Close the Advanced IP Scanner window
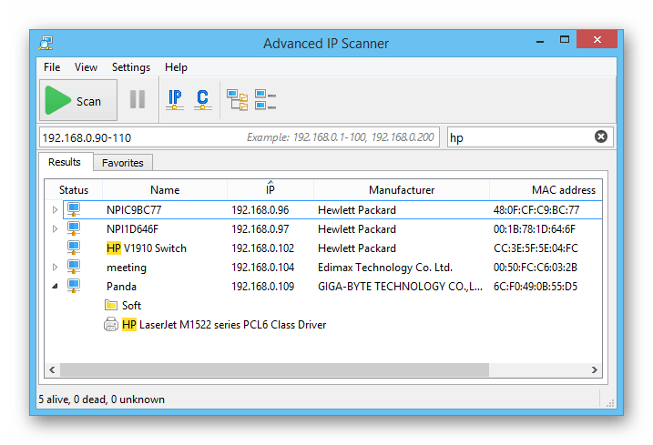 pyautogui.click(x=597, y=39)
